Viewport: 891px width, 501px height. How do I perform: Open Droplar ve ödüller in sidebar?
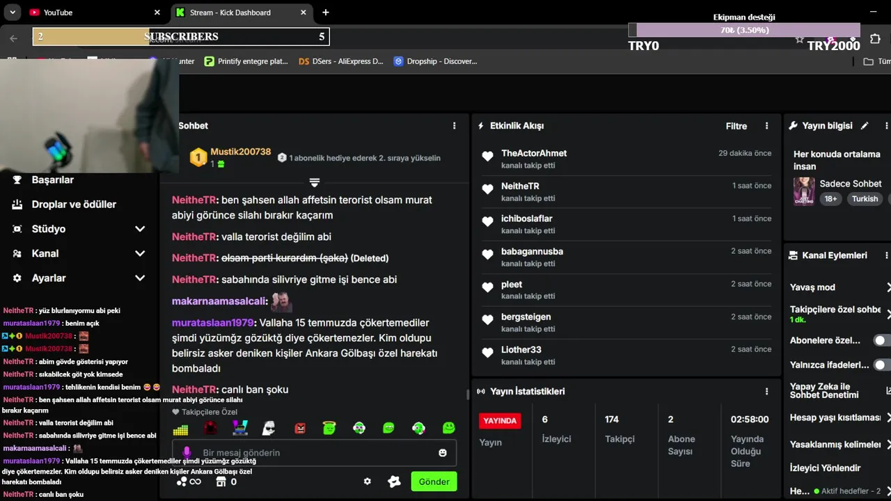tap(74, 205)
